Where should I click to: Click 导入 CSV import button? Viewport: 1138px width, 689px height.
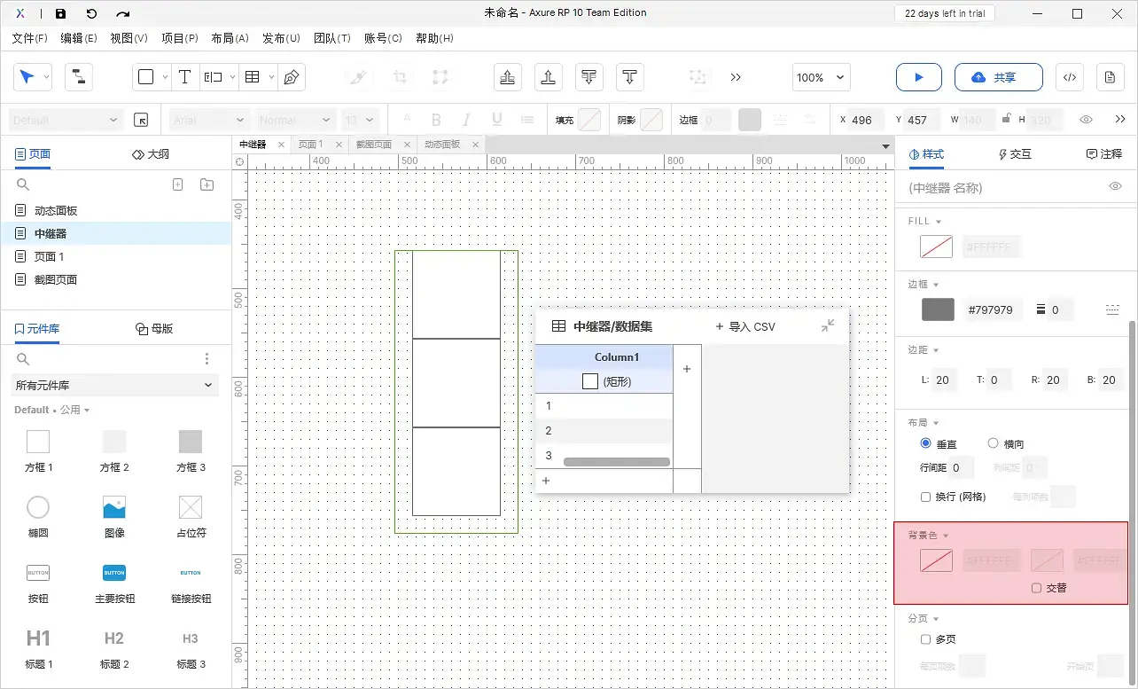point(744,326)
